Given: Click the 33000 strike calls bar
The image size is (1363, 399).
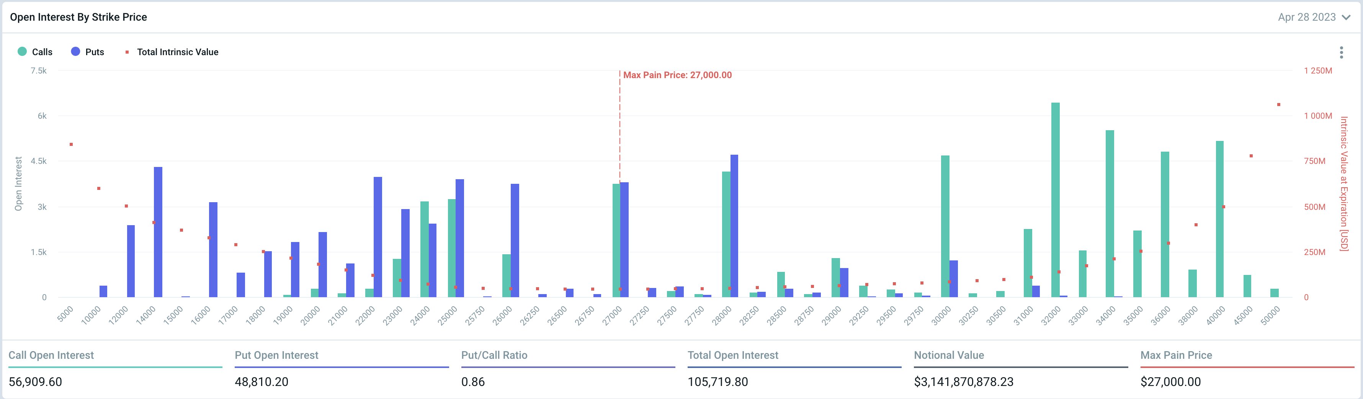Looking at the screenshot, I should coord(1083,274).
